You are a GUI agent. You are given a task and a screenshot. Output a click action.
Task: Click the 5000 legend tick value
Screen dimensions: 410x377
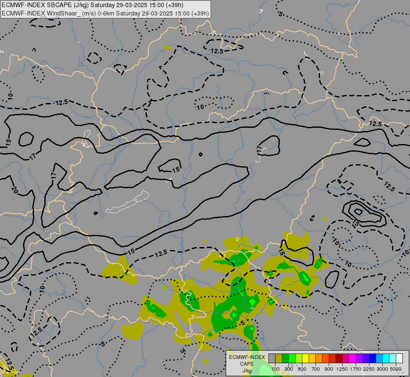coord(396,369)
